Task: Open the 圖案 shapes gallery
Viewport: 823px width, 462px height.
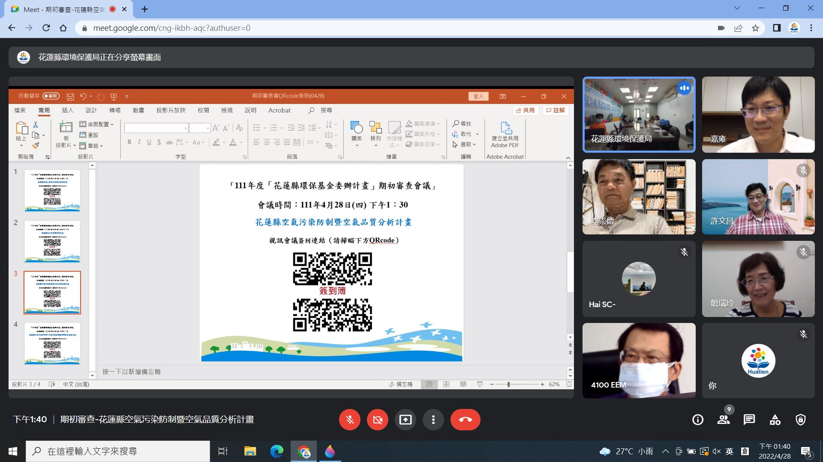Action: coord(357,134)
